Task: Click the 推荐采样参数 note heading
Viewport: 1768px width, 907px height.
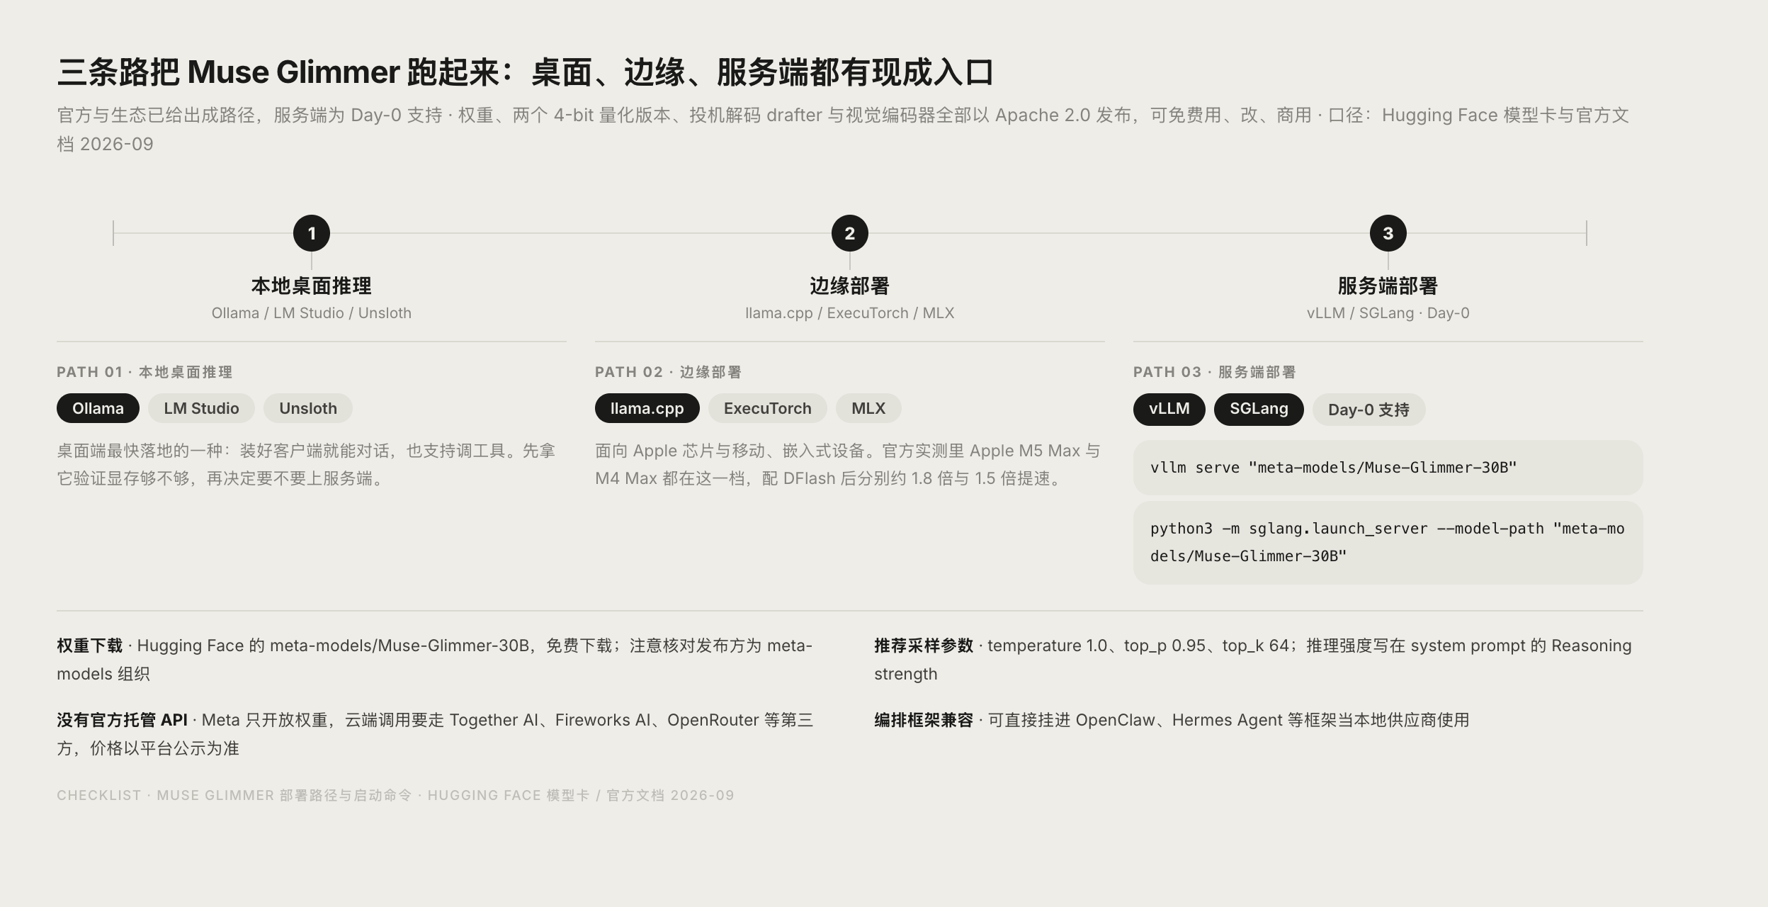Action: pyautogui.click(x=924, y=646)
